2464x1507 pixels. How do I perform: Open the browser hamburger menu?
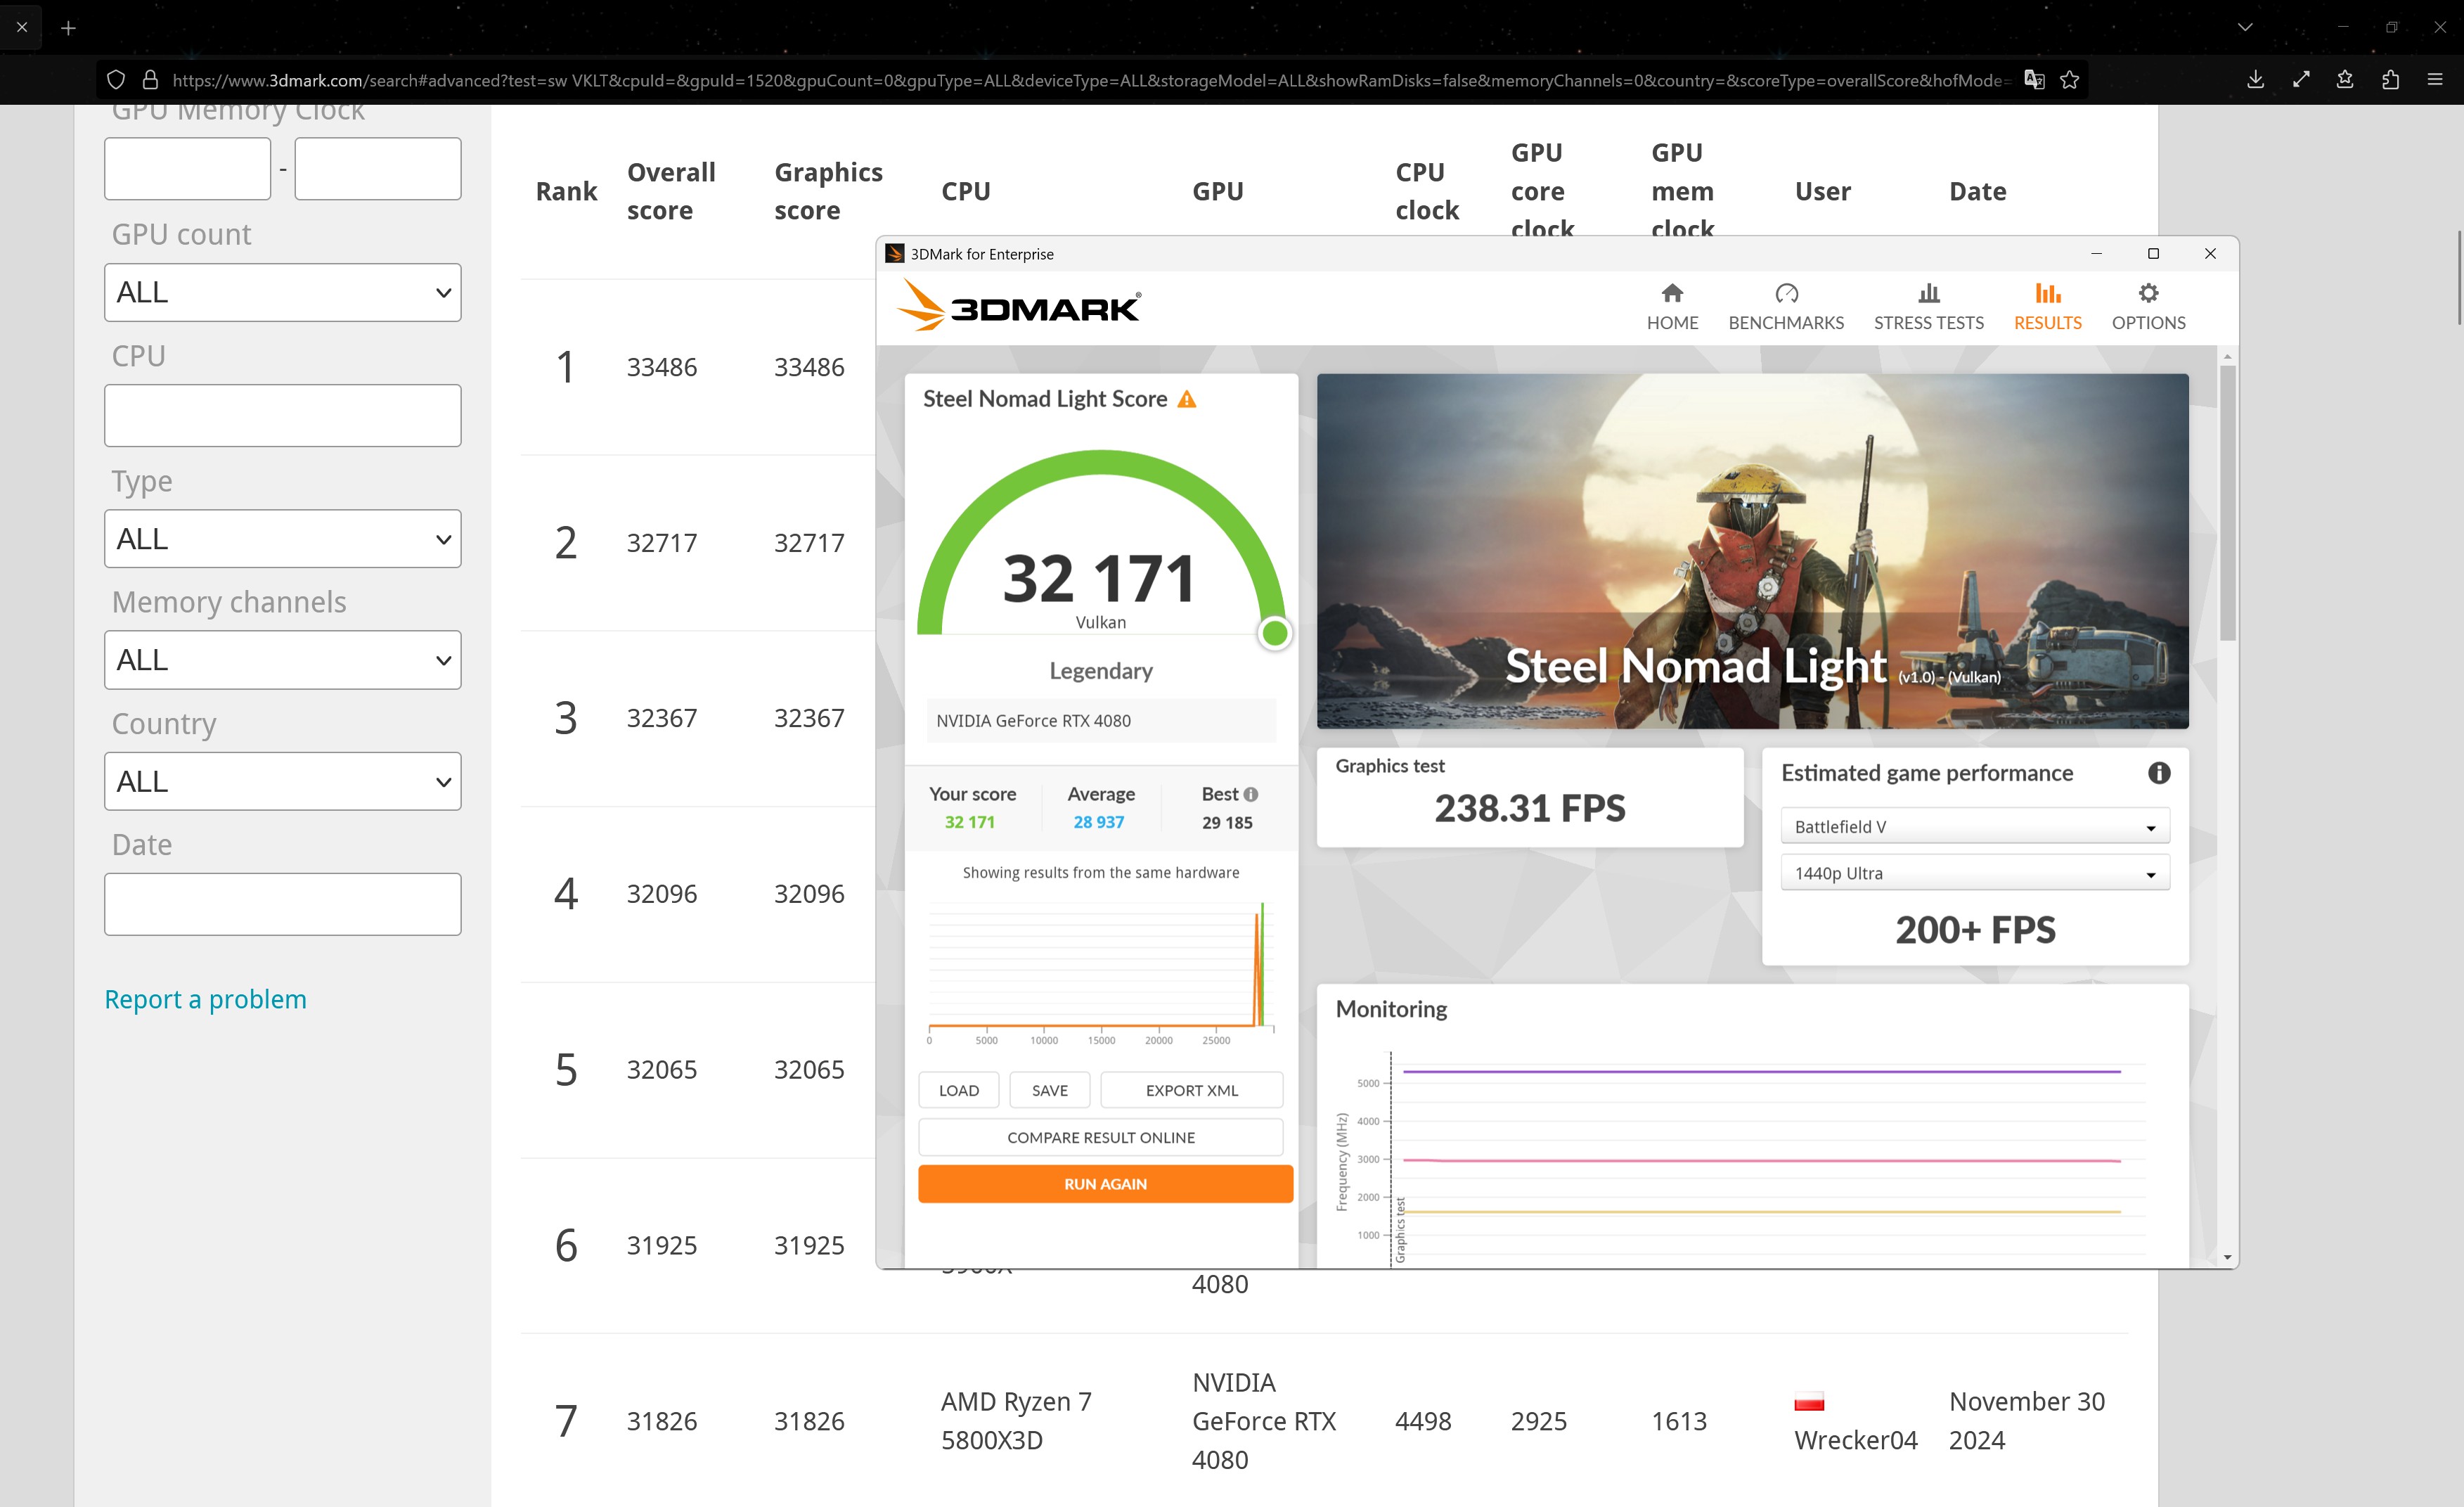(2435, 80)
